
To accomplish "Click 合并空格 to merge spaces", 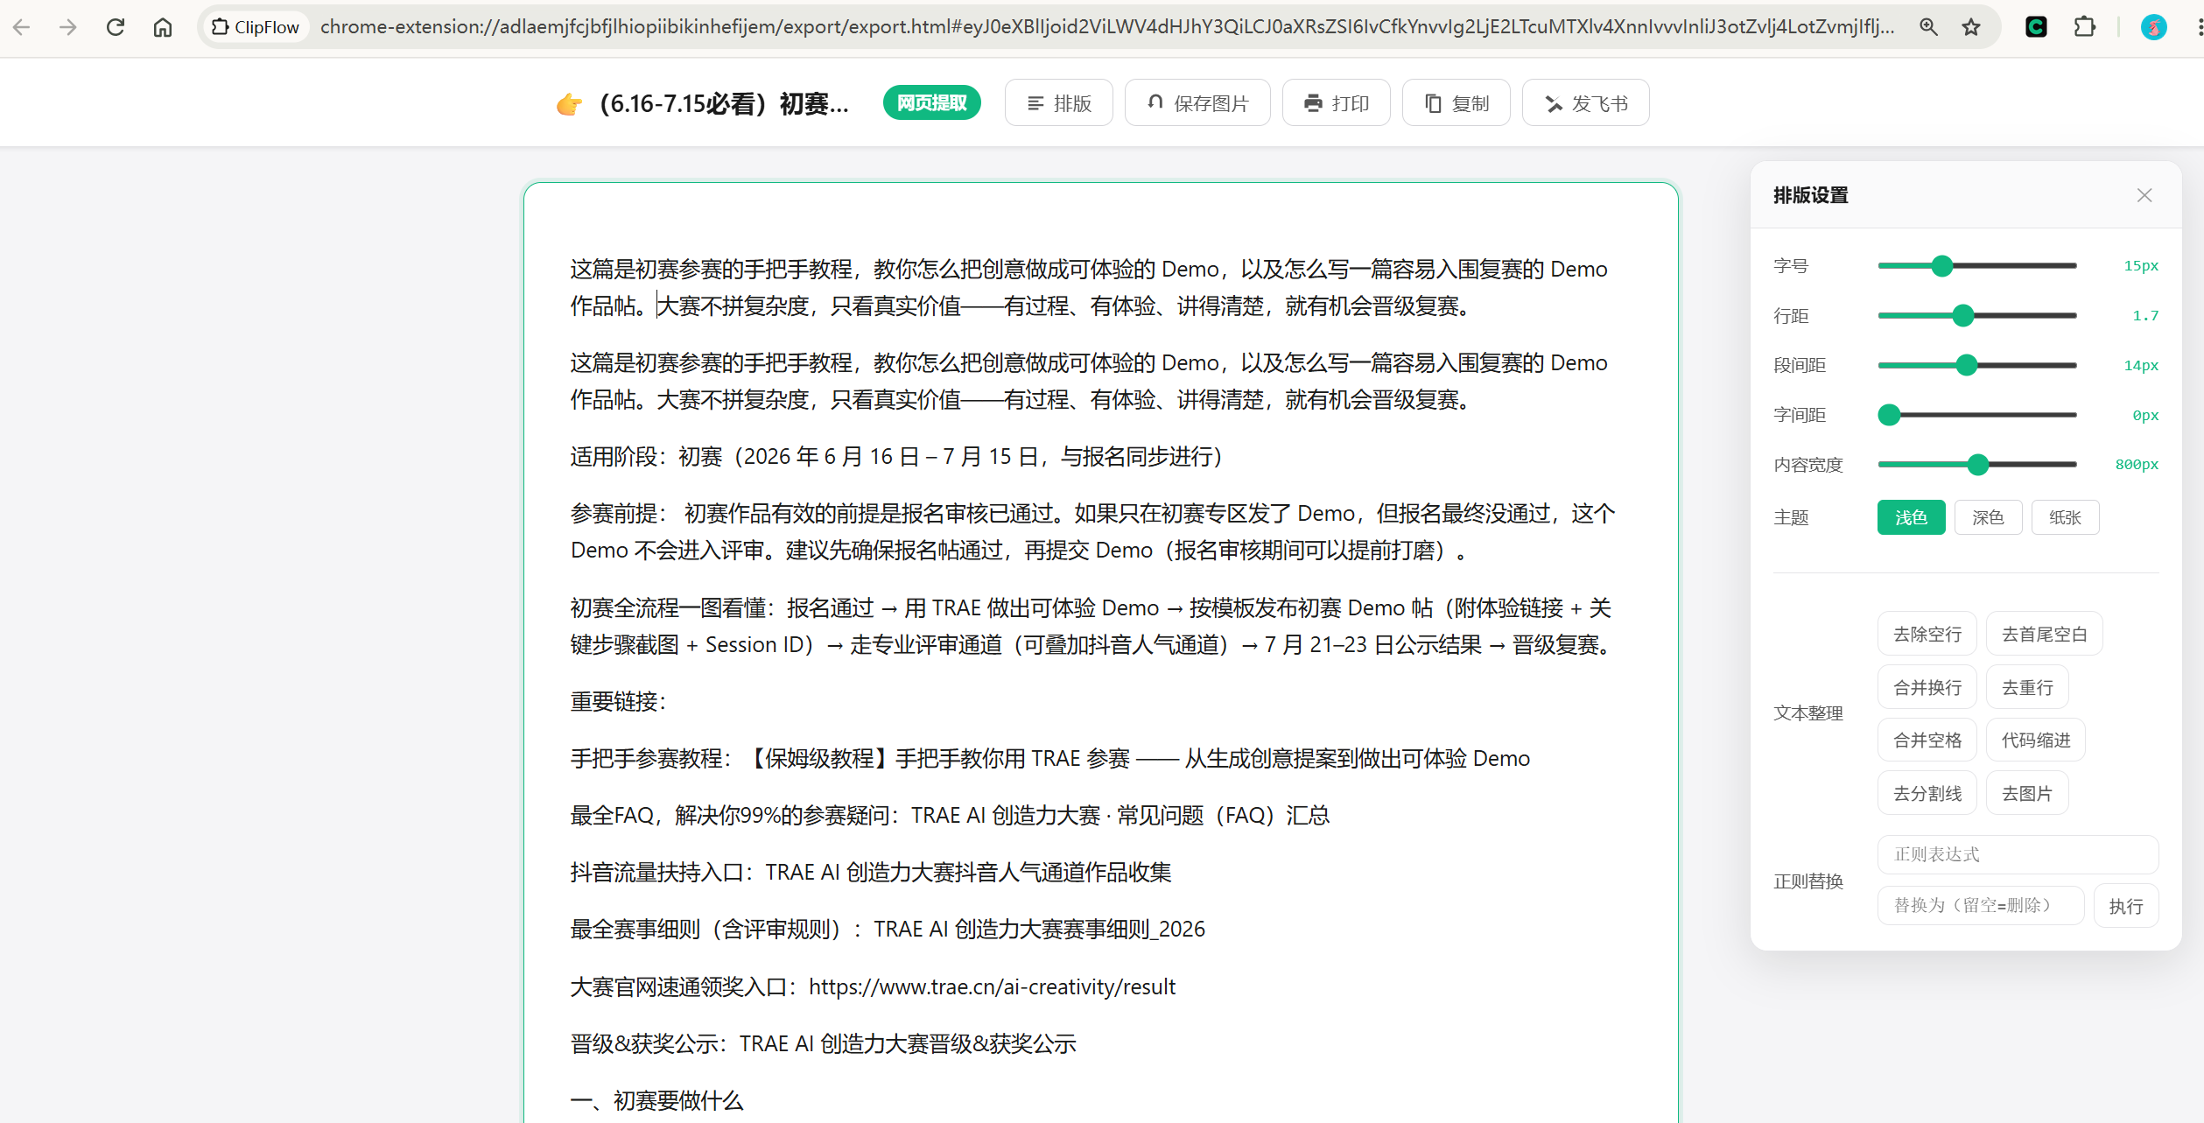I will click(1927, 740).
